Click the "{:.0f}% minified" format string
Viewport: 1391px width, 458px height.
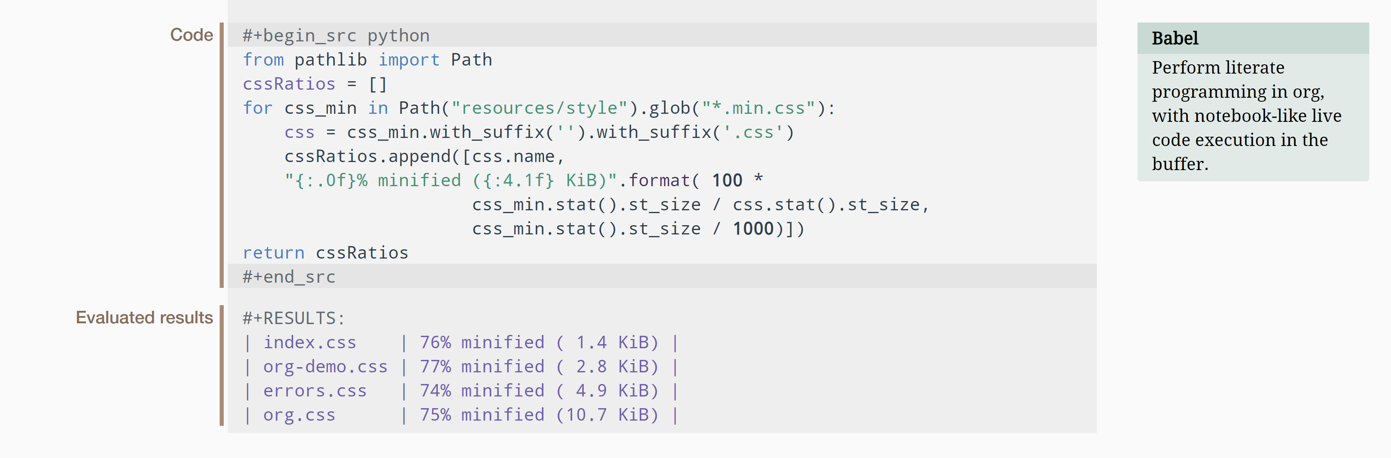pos(373,181)
